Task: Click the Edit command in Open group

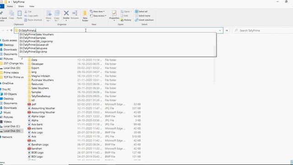Action: coord(125,16)
